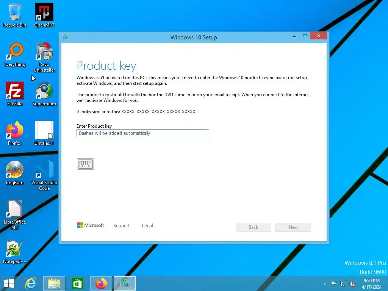Close the Windows 10 Setup window
Screen dimensions: 388x291
click(x=318, y=36)
